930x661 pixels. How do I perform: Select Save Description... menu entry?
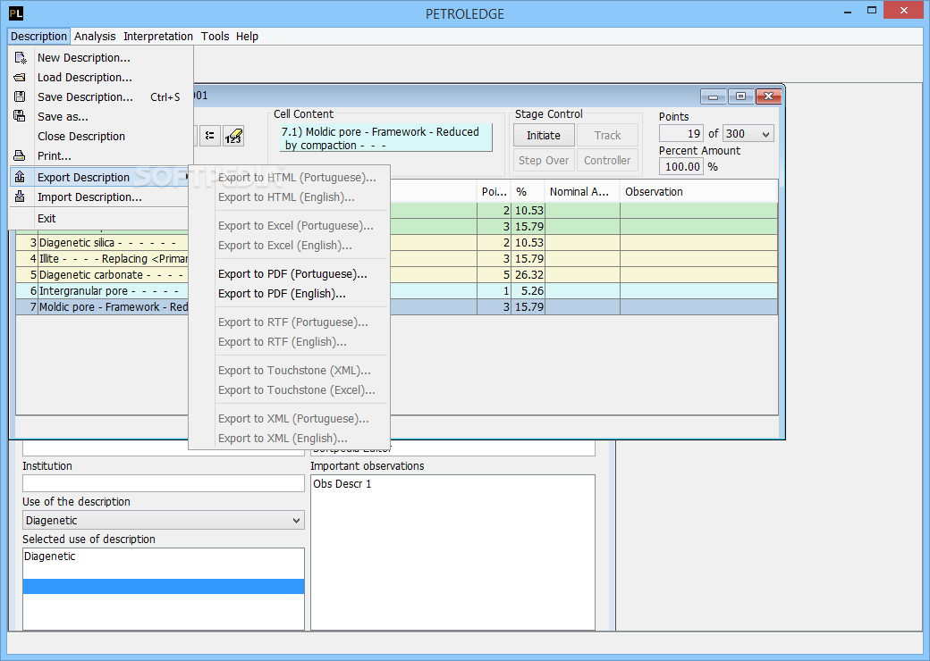point(101,96)
